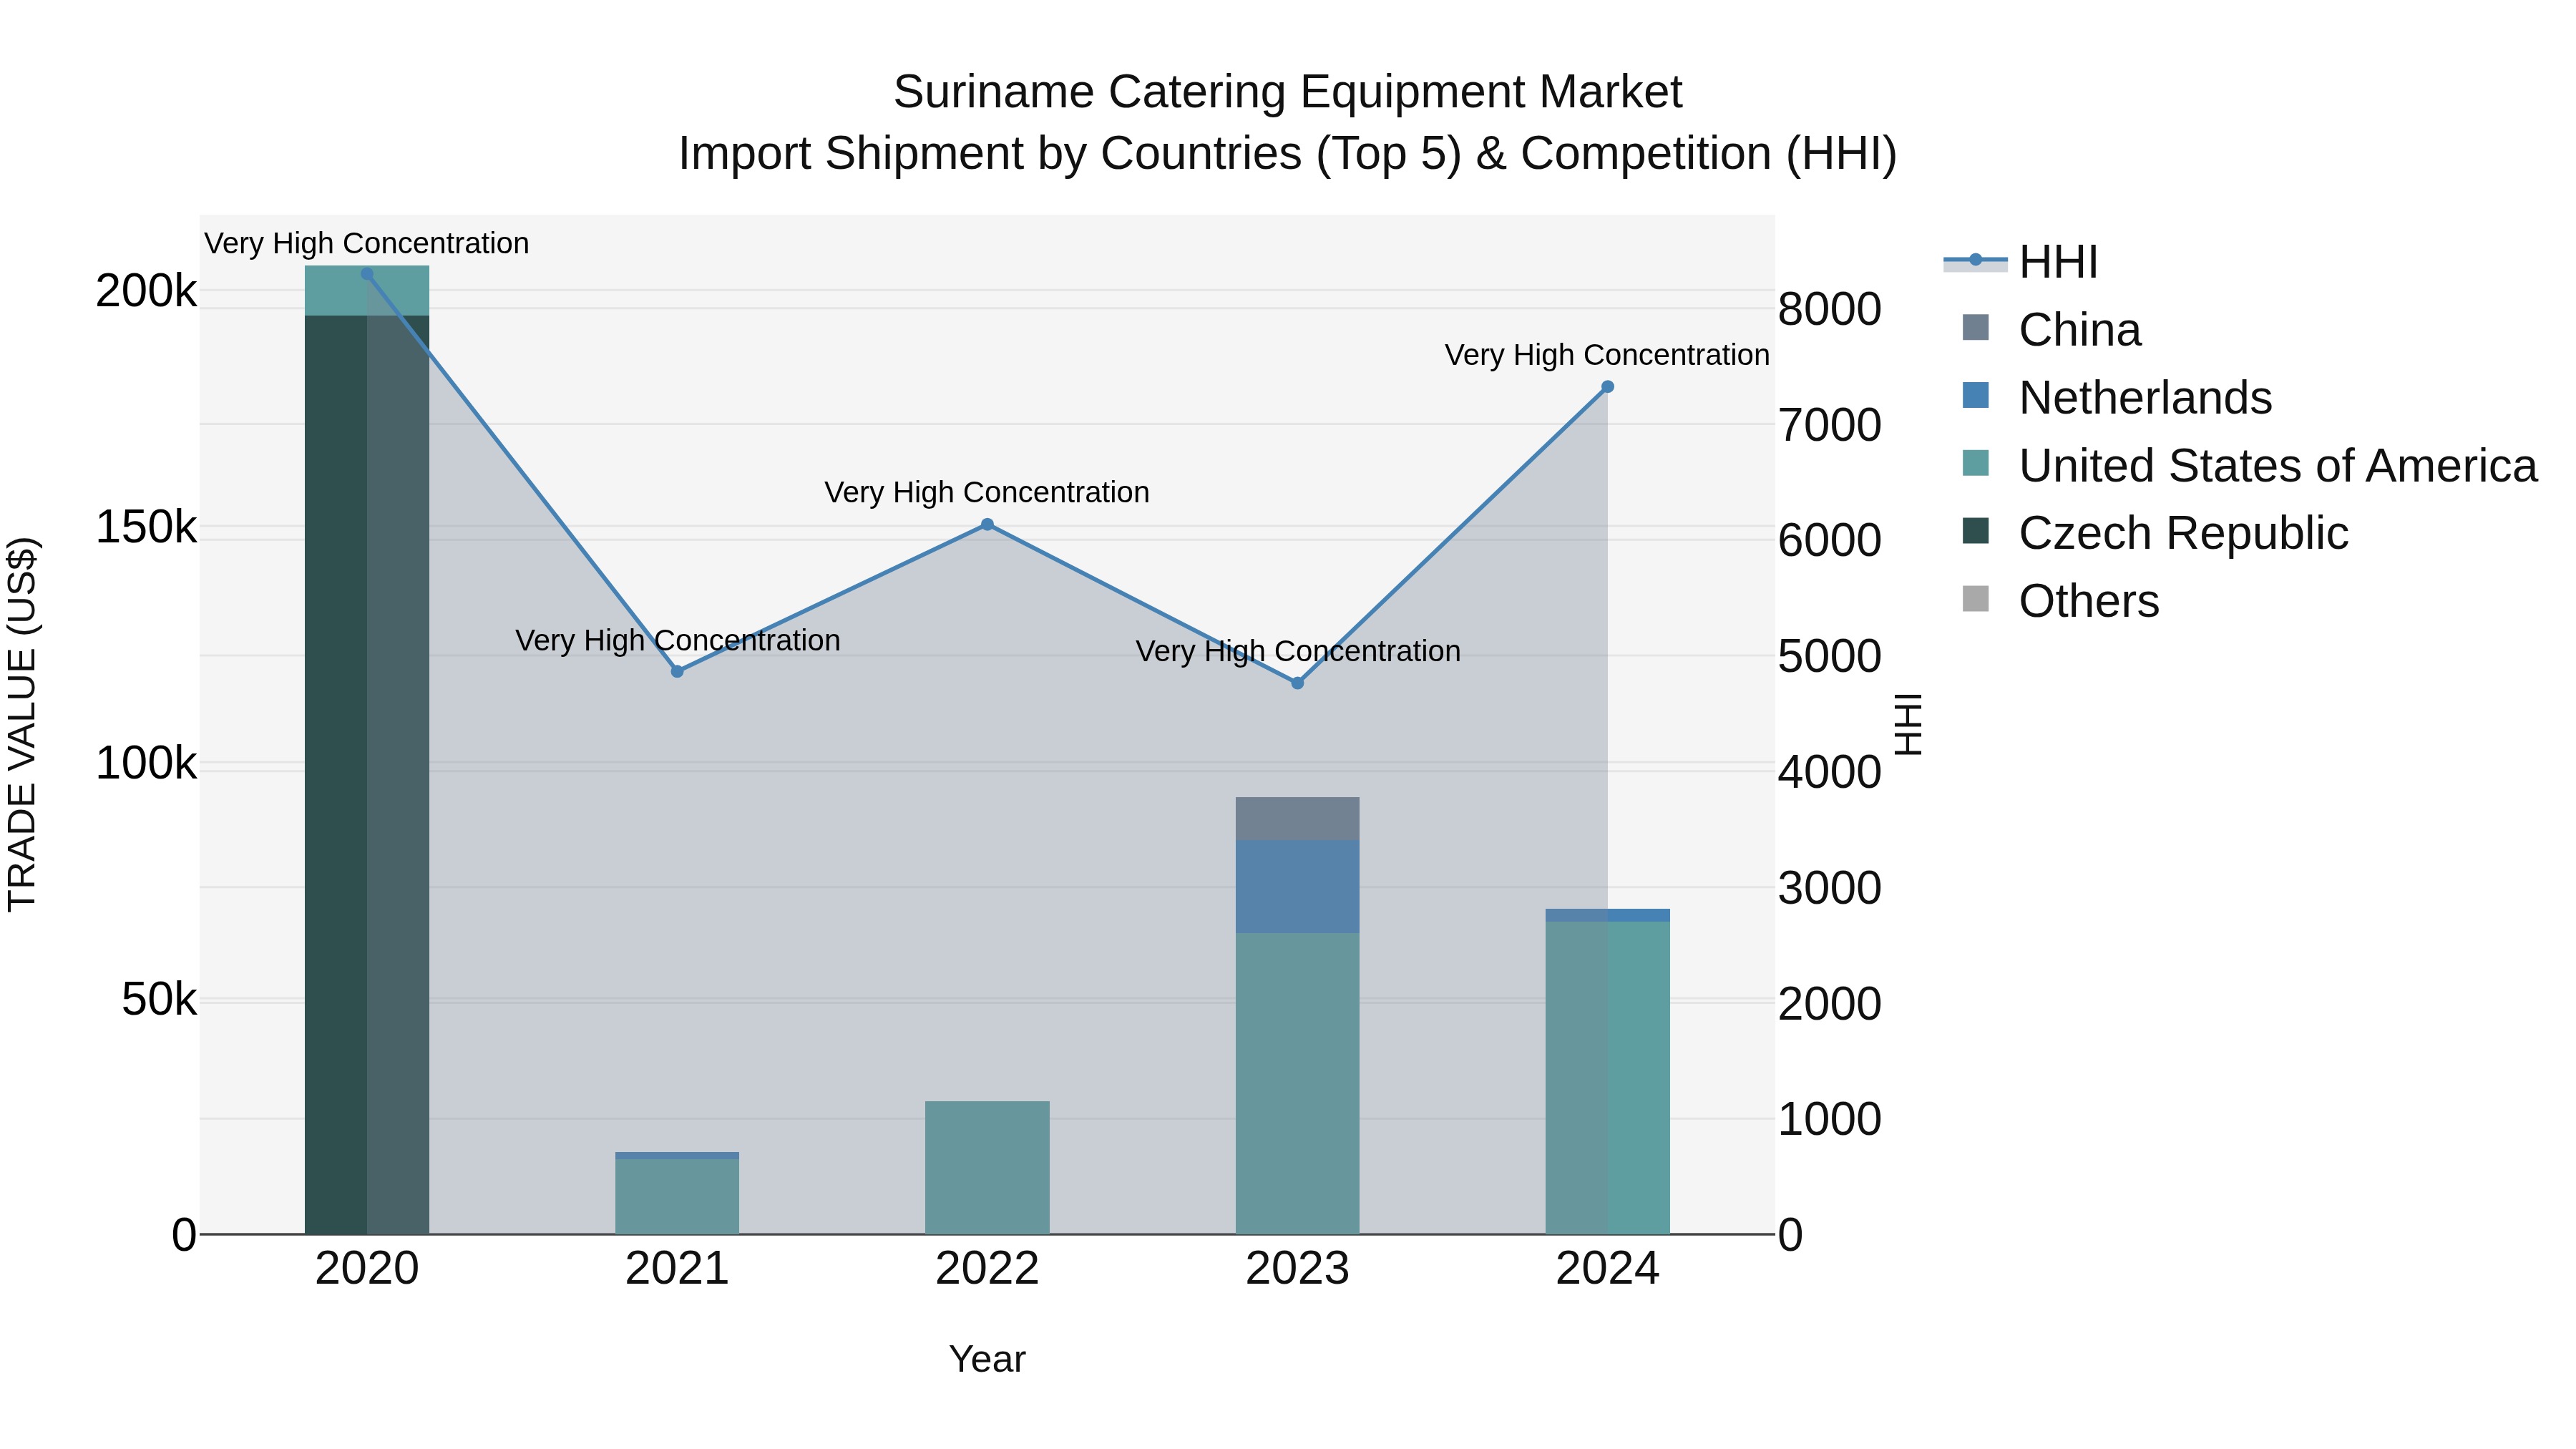Click Very High Concentration label above 2020

[x=367, y=243]
